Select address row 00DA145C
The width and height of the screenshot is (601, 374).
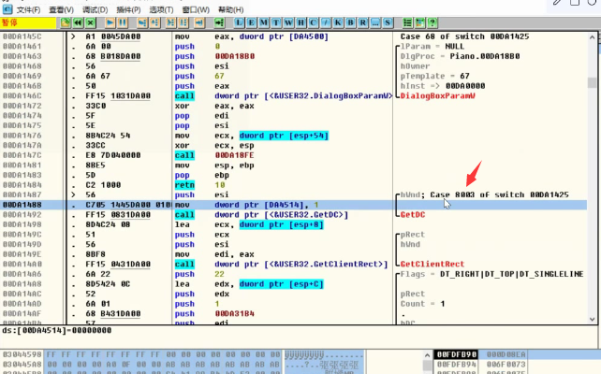pyautogui.click(x=22, y=36)
